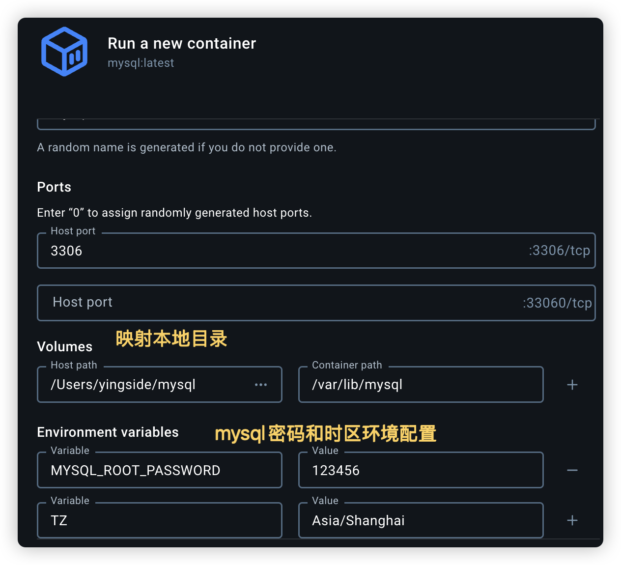
Task: Click the Run a new container title
Action: click(x=182, y=44)
